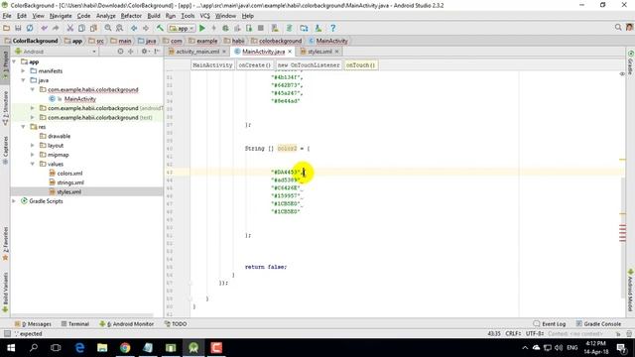The width and height of the screenshot is (635, 357).
Task: Open the Project Structure icon
Action: coord(304,29)
